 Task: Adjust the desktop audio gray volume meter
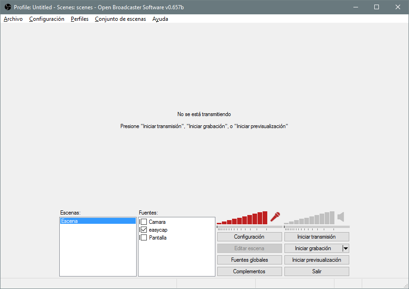tap(309, 218)
